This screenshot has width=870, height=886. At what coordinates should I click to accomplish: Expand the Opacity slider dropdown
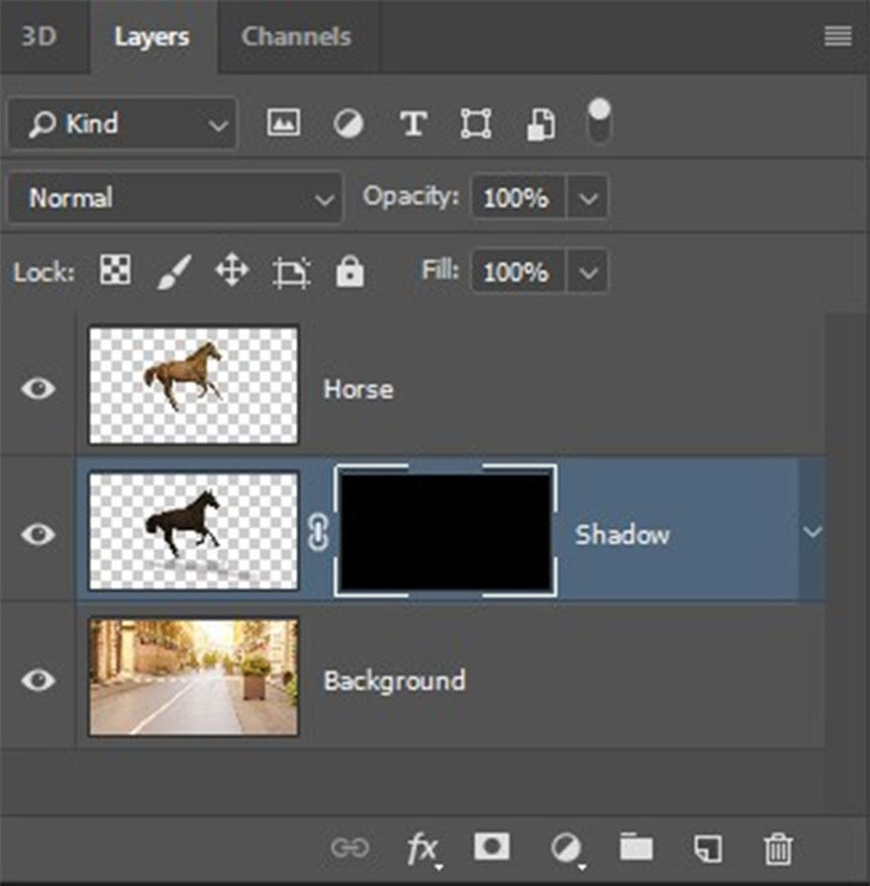tap(589, 198)
